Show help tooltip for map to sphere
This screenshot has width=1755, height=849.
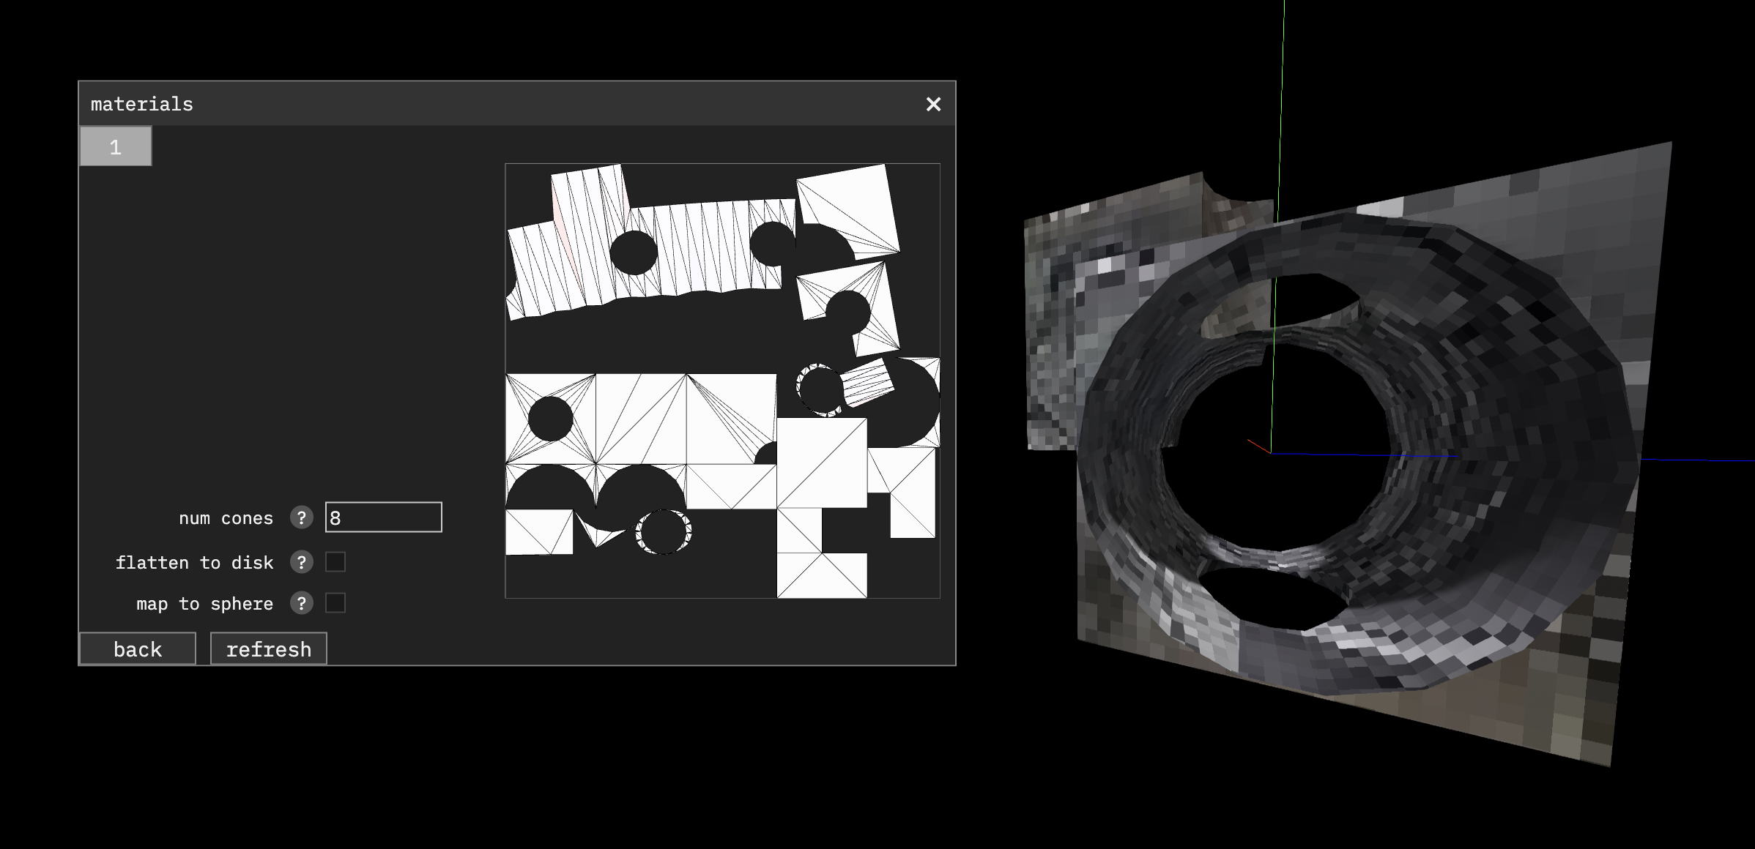click(x=303, y=604)
